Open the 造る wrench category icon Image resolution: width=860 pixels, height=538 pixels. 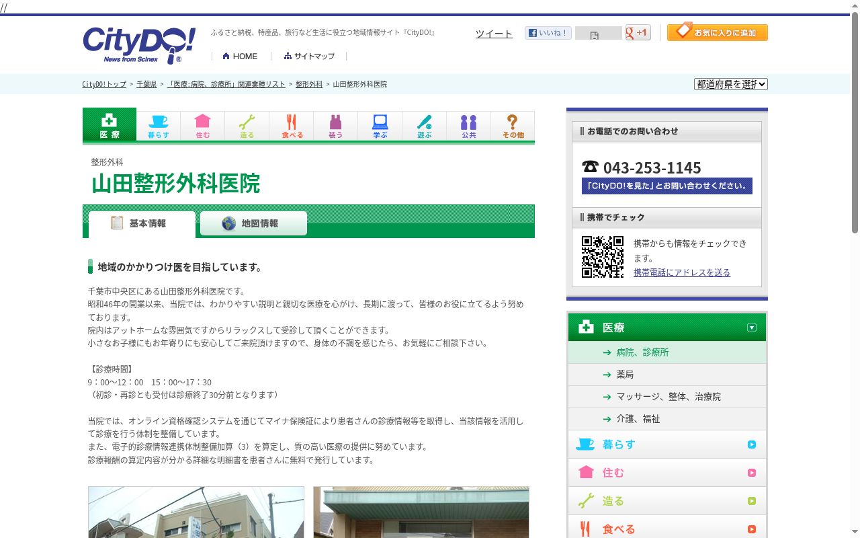(247, 126)
